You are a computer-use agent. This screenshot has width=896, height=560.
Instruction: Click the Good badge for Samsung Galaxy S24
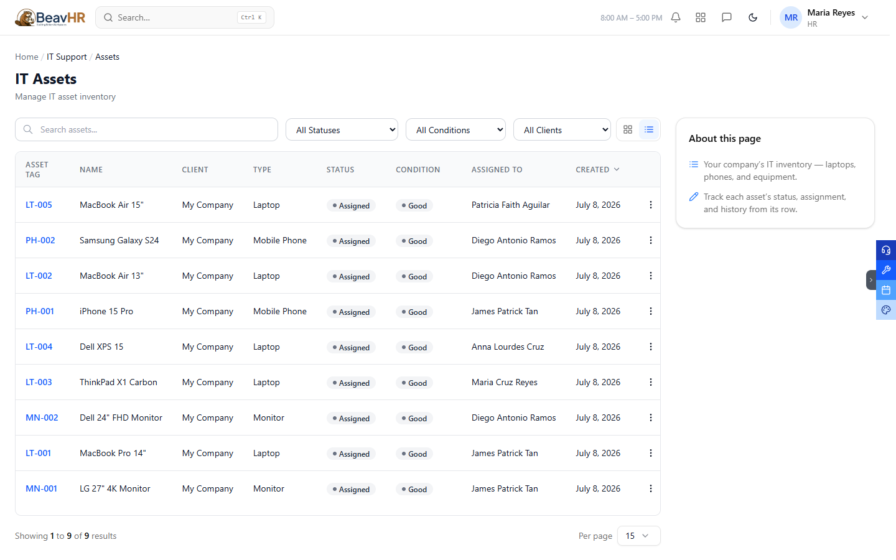414,241
